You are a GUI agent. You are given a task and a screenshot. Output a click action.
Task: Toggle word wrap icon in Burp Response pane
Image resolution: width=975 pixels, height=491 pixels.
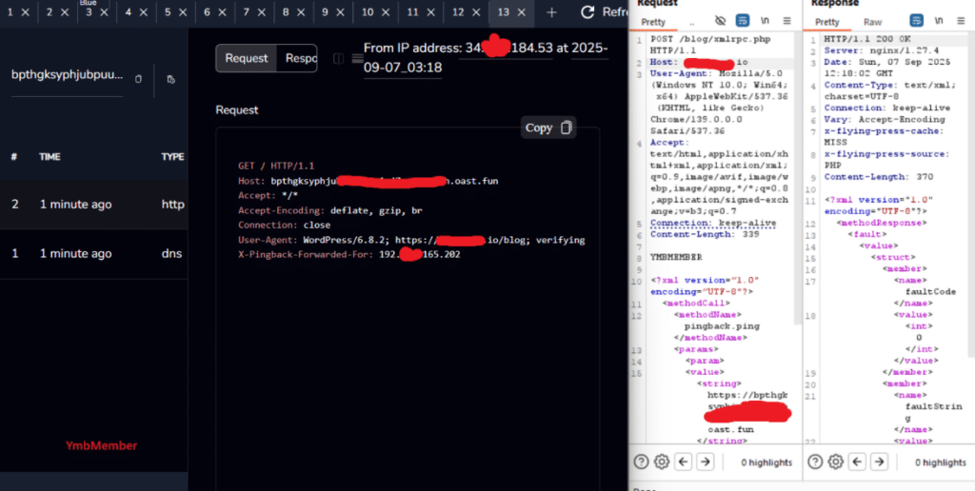[917, 21]
